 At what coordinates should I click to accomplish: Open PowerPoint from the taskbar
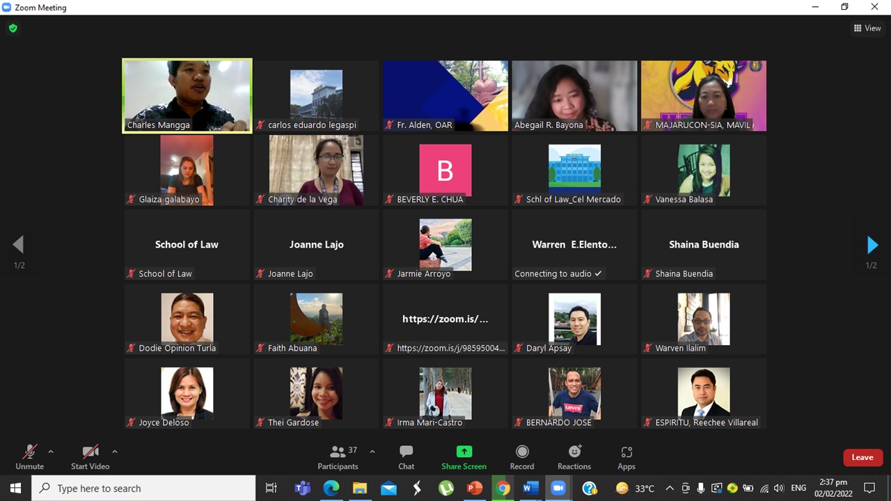474,488
